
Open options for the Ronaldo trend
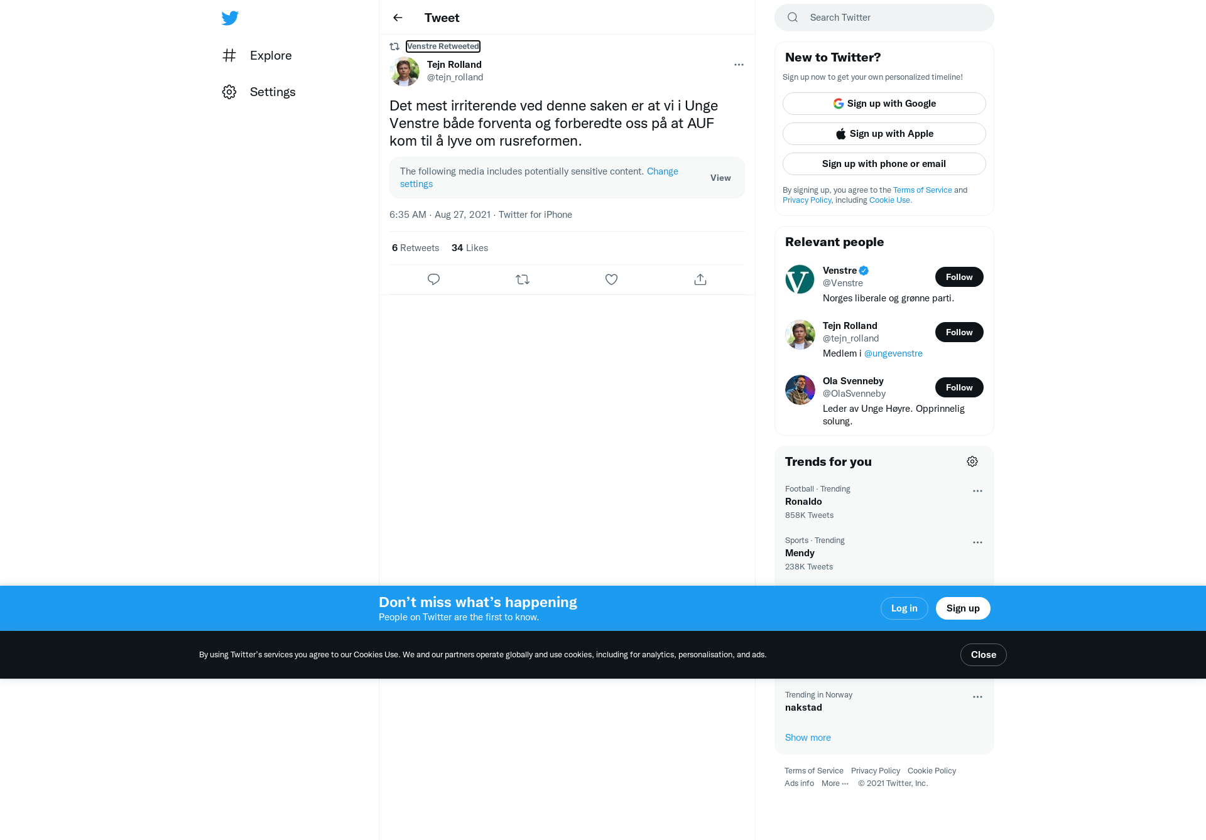977,491
